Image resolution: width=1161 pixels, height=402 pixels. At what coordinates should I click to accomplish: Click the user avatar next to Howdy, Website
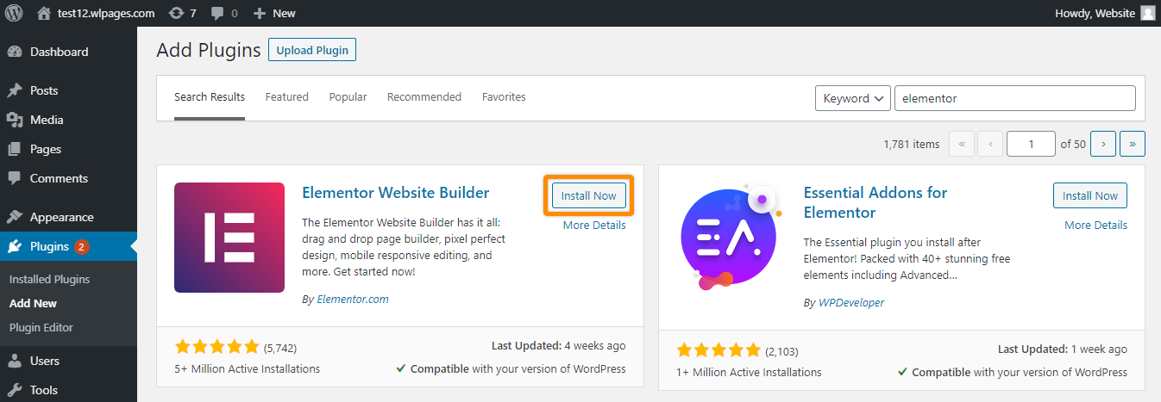[x=1147, y=13]
